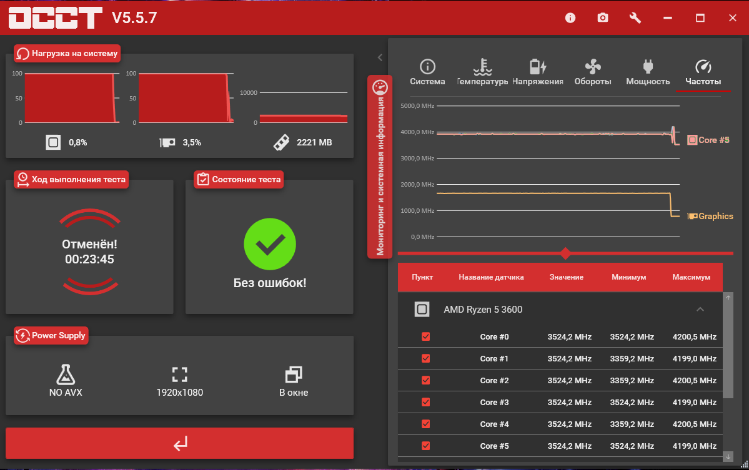Click the OCCT logo

pyautogui.click(x=56, y=17)
